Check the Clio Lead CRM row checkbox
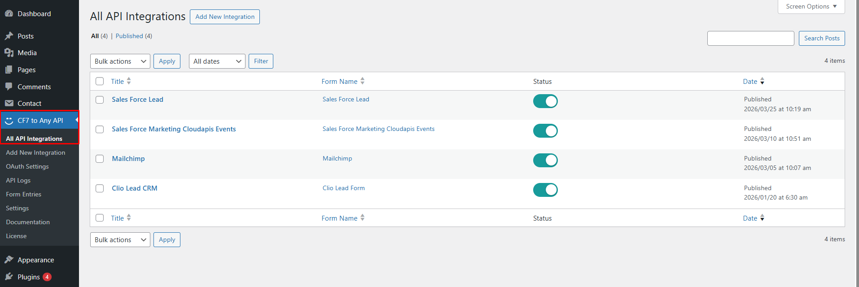 [100, 188]
